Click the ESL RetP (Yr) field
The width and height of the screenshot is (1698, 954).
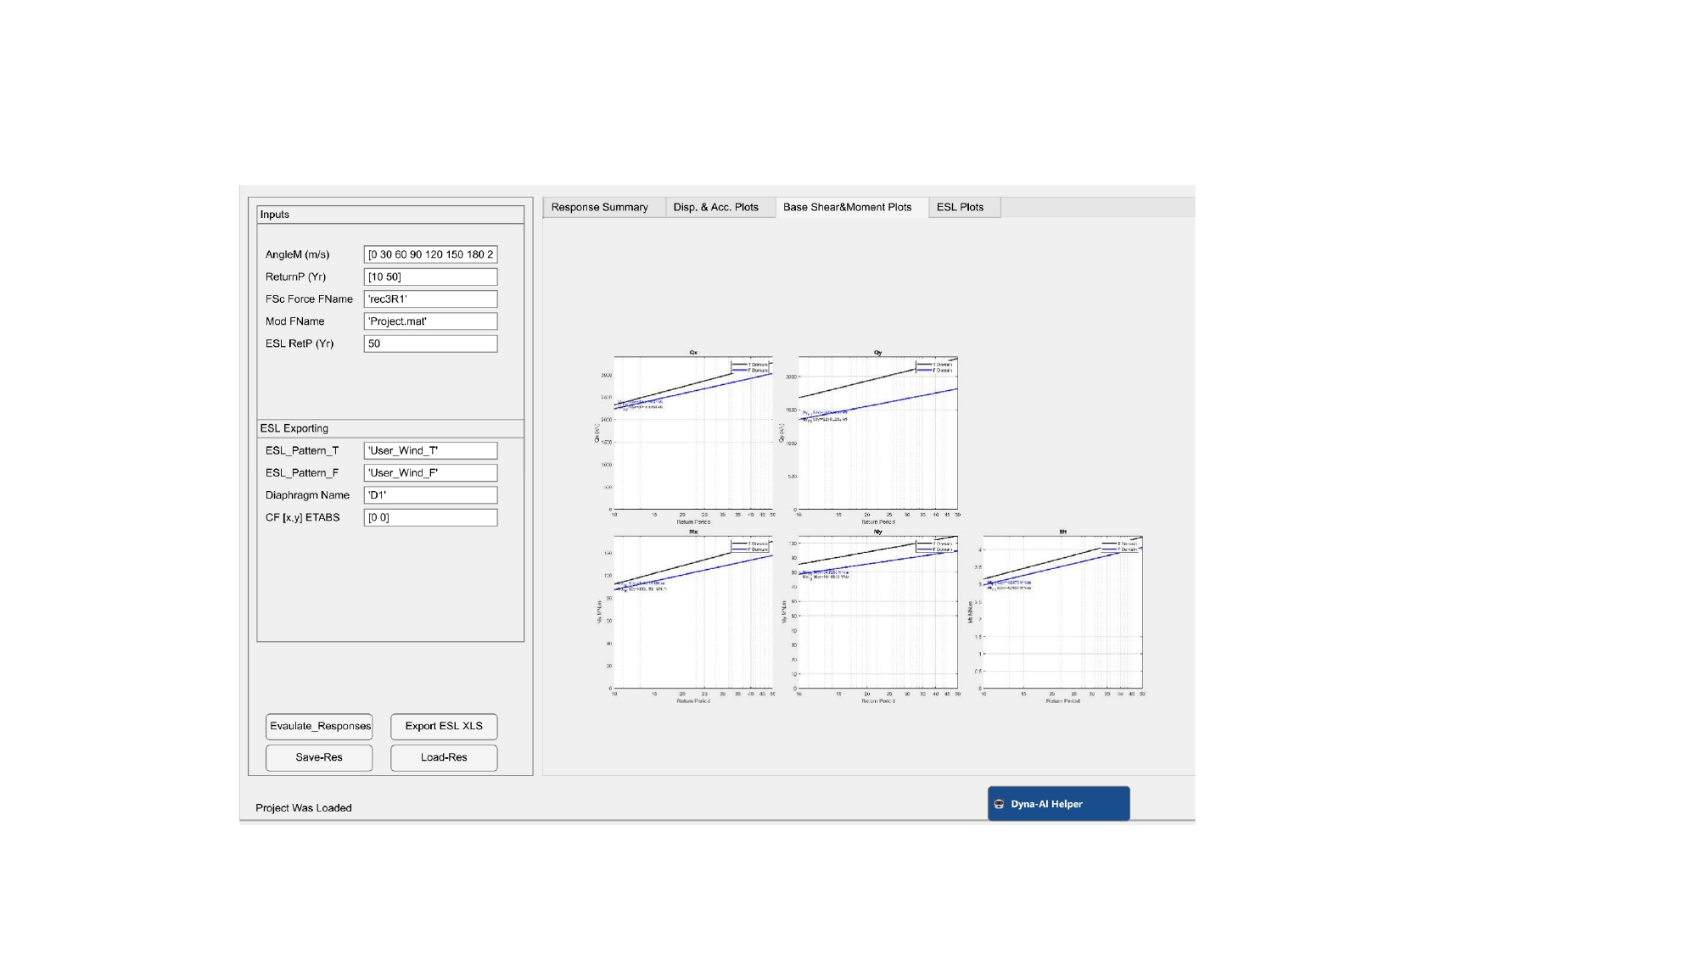[x=430, y=343]
